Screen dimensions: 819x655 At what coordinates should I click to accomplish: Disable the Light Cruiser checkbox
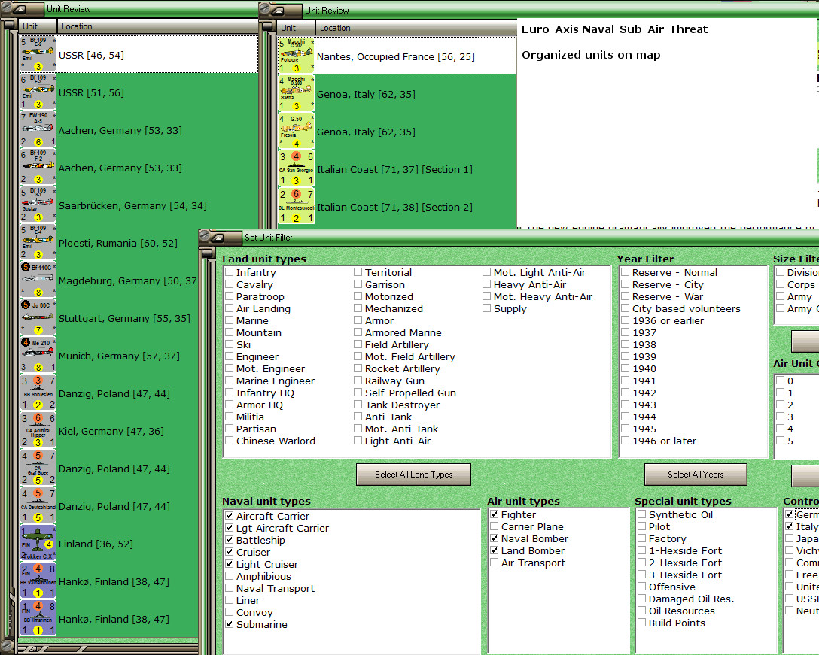229,563
